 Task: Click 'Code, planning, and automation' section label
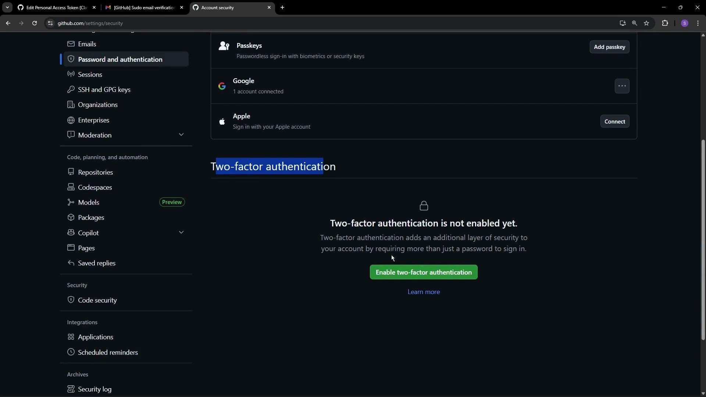click(x=107, y=157)
